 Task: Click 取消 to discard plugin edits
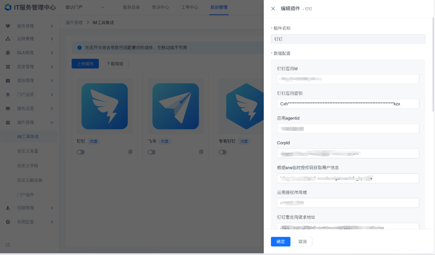click(302, 242)
